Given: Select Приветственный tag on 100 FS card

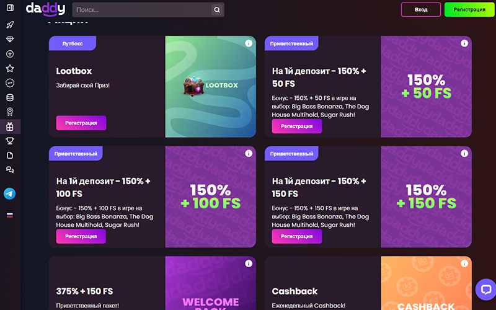Looking at the screenshot, I should pos(76,153).
